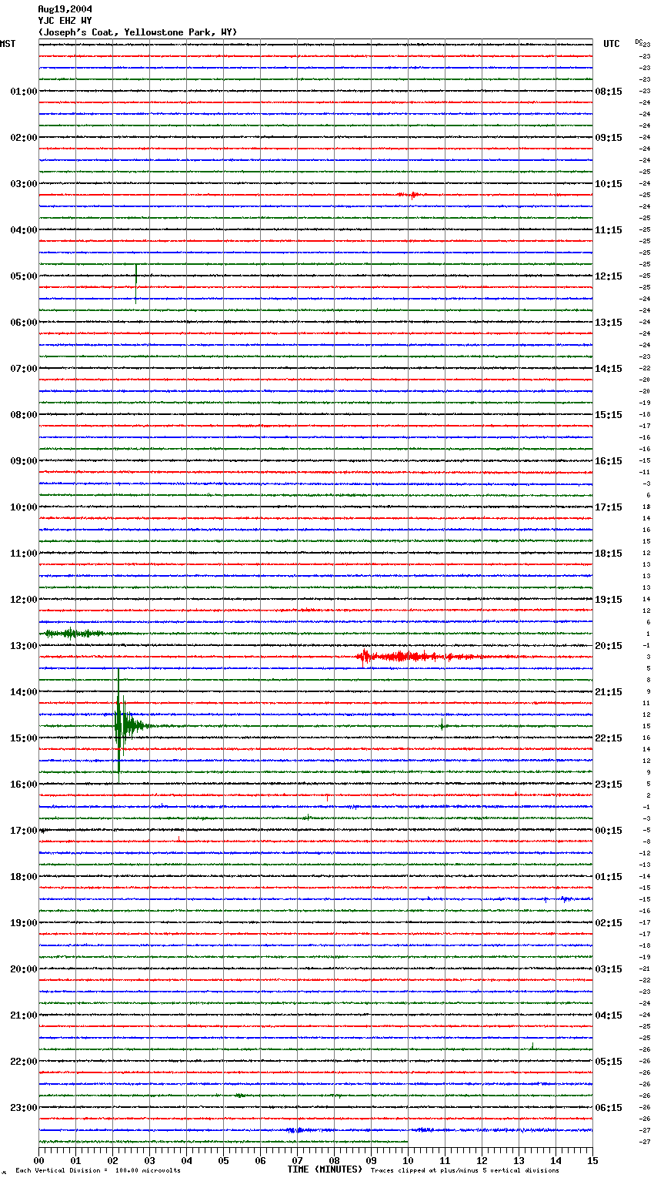Click the 05:00 MST time label

coord(24,276)
